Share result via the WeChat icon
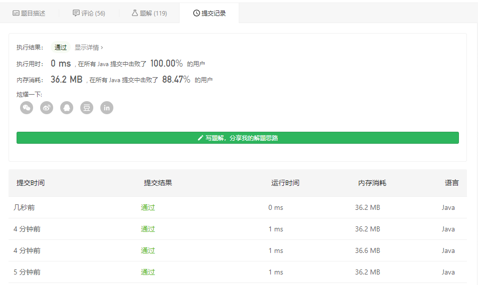 27,108
